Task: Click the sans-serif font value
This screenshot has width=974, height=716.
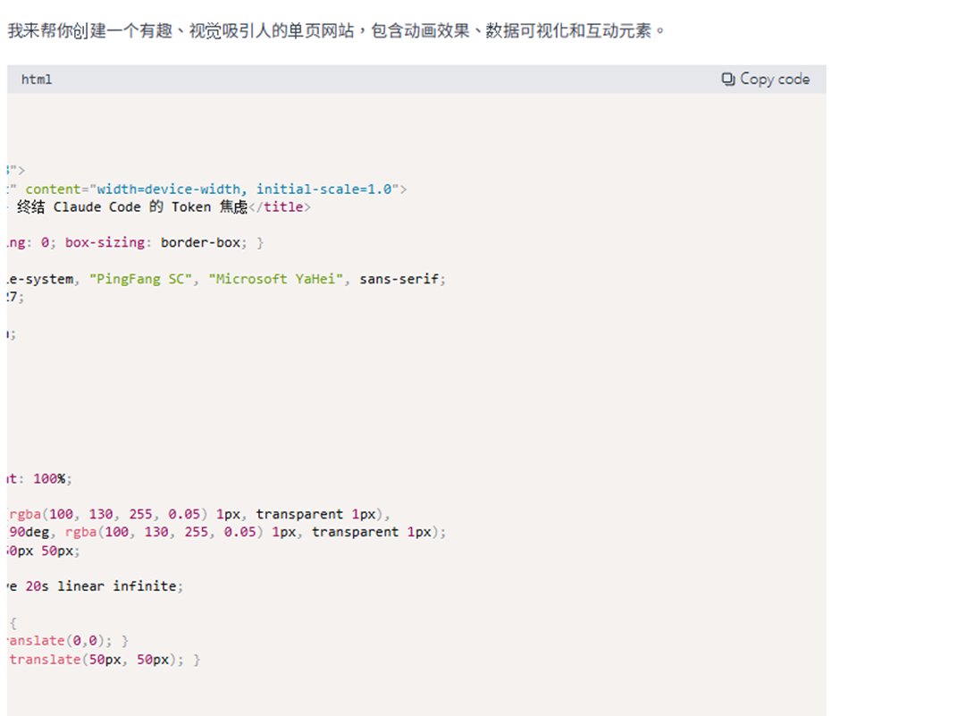Action: click(x=399, y=279)
